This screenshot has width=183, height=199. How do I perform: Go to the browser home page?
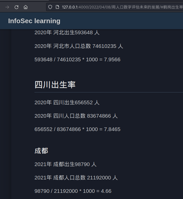pos(25,7)
